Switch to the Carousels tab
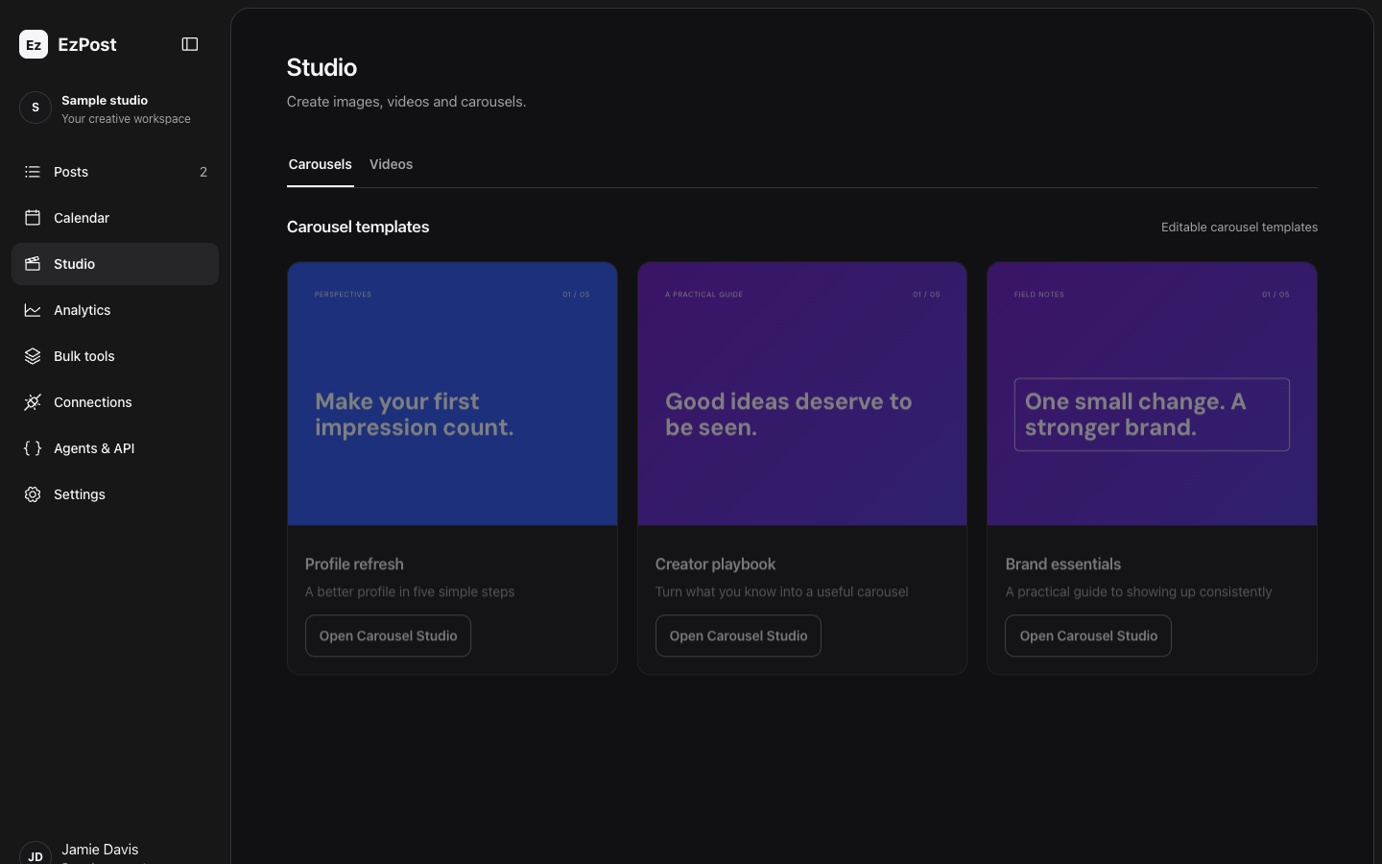The image size is (1382, 864). point(321,164)
